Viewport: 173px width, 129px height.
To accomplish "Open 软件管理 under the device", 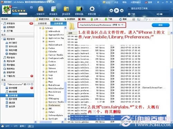I will click(13, 88).
